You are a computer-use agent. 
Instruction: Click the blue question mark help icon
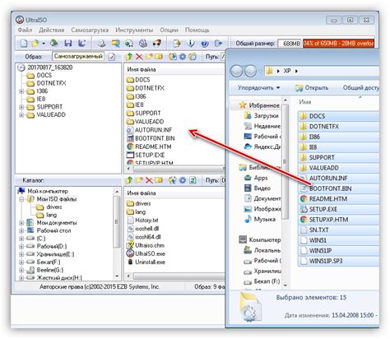[205, 44]
